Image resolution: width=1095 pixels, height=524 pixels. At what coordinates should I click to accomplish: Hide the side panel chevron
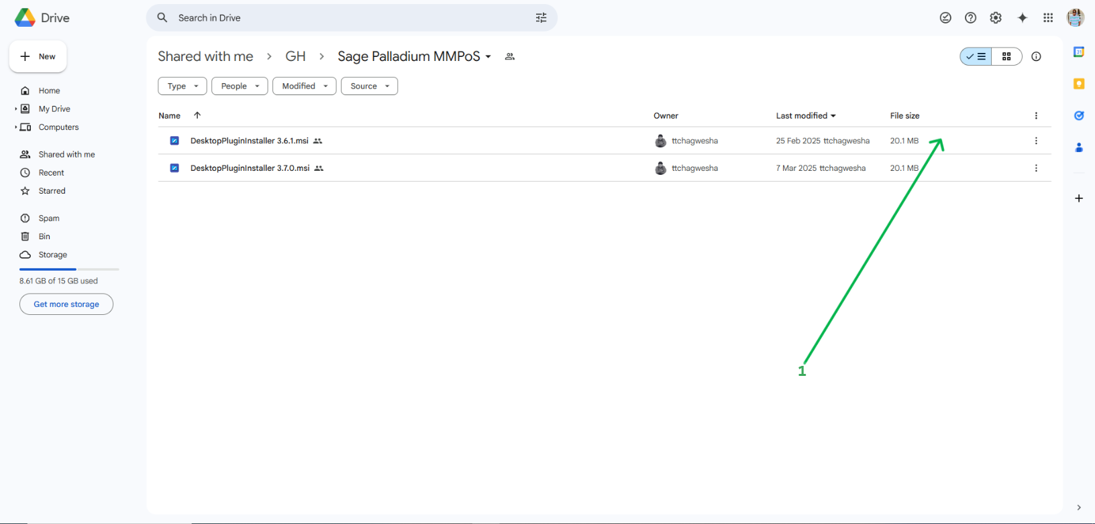coord(1079,508)
